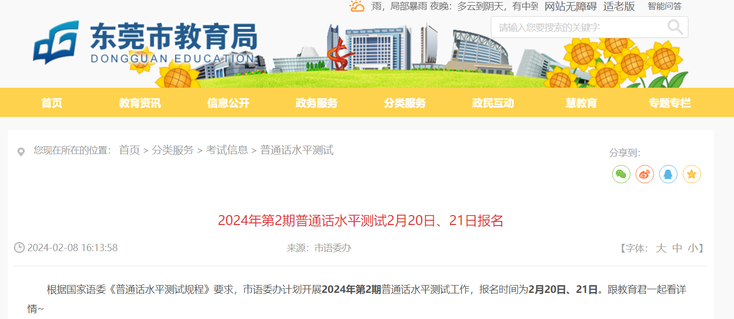Image resolution: width=734 pixels, height=319 pixels.
Task: Open the 慧教育 navigation menu
Action: click(x=581, y=103)
